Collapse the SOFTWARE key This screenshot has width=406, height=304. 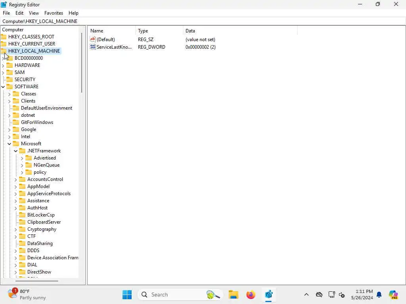pyautogui.click(x=3, y=87)
